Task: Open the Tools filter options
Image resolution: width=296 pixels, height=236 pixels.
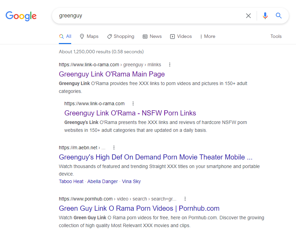Action: click(x=276, y=36)
